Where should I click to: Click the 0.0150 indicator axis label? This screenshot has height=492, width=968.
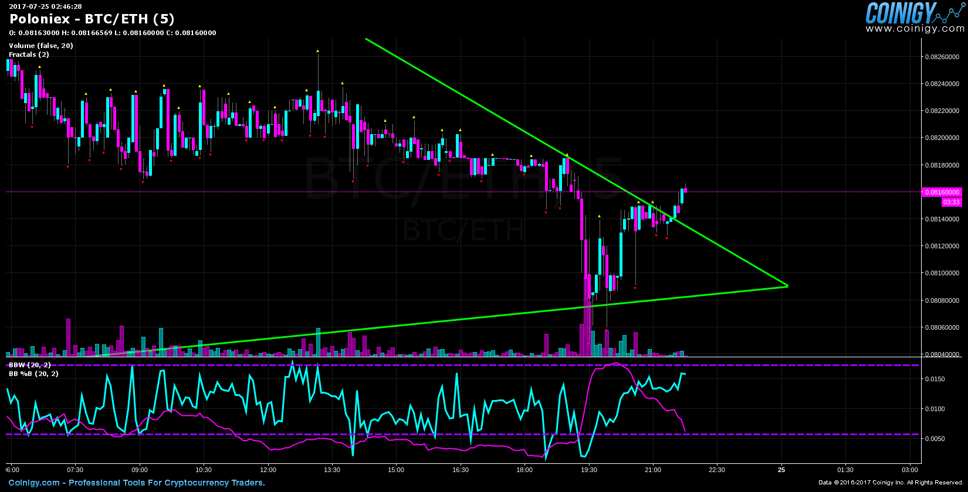click(935, 379)
